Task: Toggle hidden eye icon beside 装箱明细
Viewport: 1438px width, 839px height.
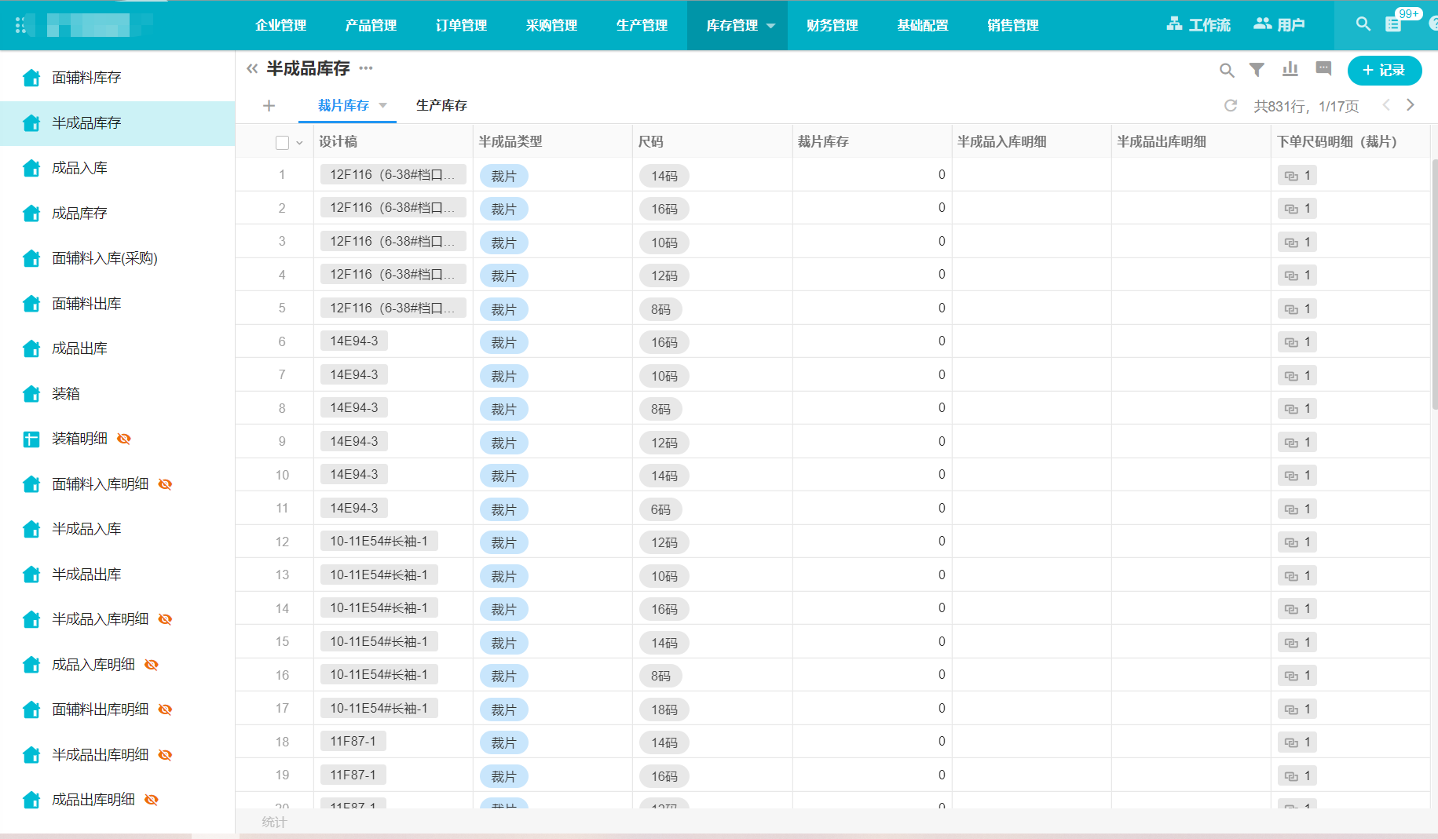Action: pyautogui.click(x=124, y=439)
